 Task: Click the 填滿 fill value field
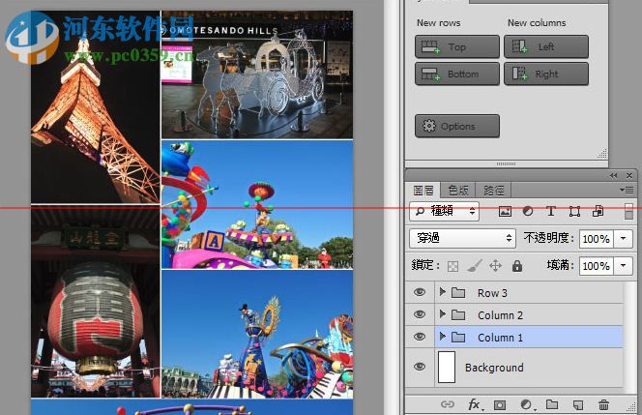(596, 266)
